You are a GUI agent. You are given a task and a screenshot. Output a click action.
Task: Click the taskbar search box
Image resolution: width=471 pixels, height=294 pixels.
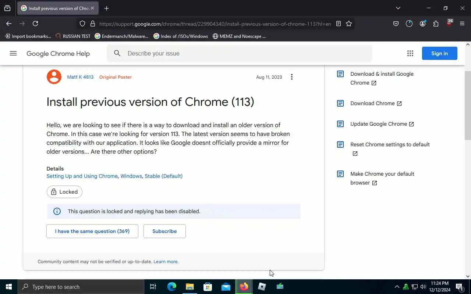81,287
